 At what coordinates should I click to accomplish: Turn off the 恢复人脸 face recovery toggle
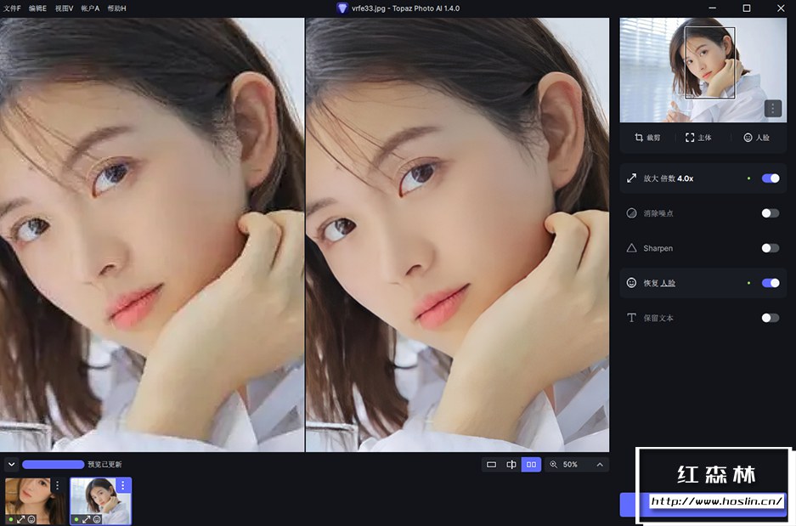click(x=771, y=283)
